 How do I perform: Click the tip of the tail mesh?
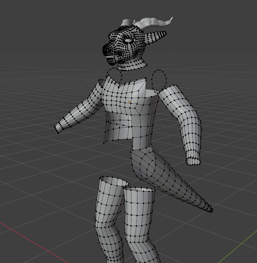(210, 209)
